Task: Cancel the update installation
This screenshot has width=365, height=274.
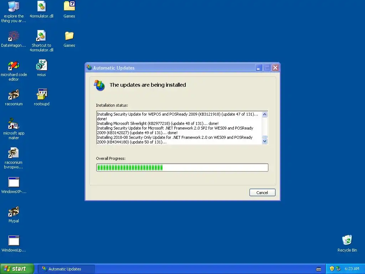Action: pos(262,192)
